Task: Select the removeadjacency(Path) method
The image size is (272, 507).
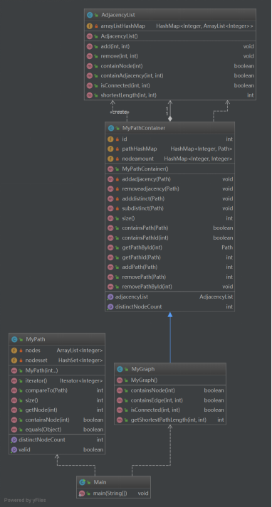Action: click(x=169, y=188)
